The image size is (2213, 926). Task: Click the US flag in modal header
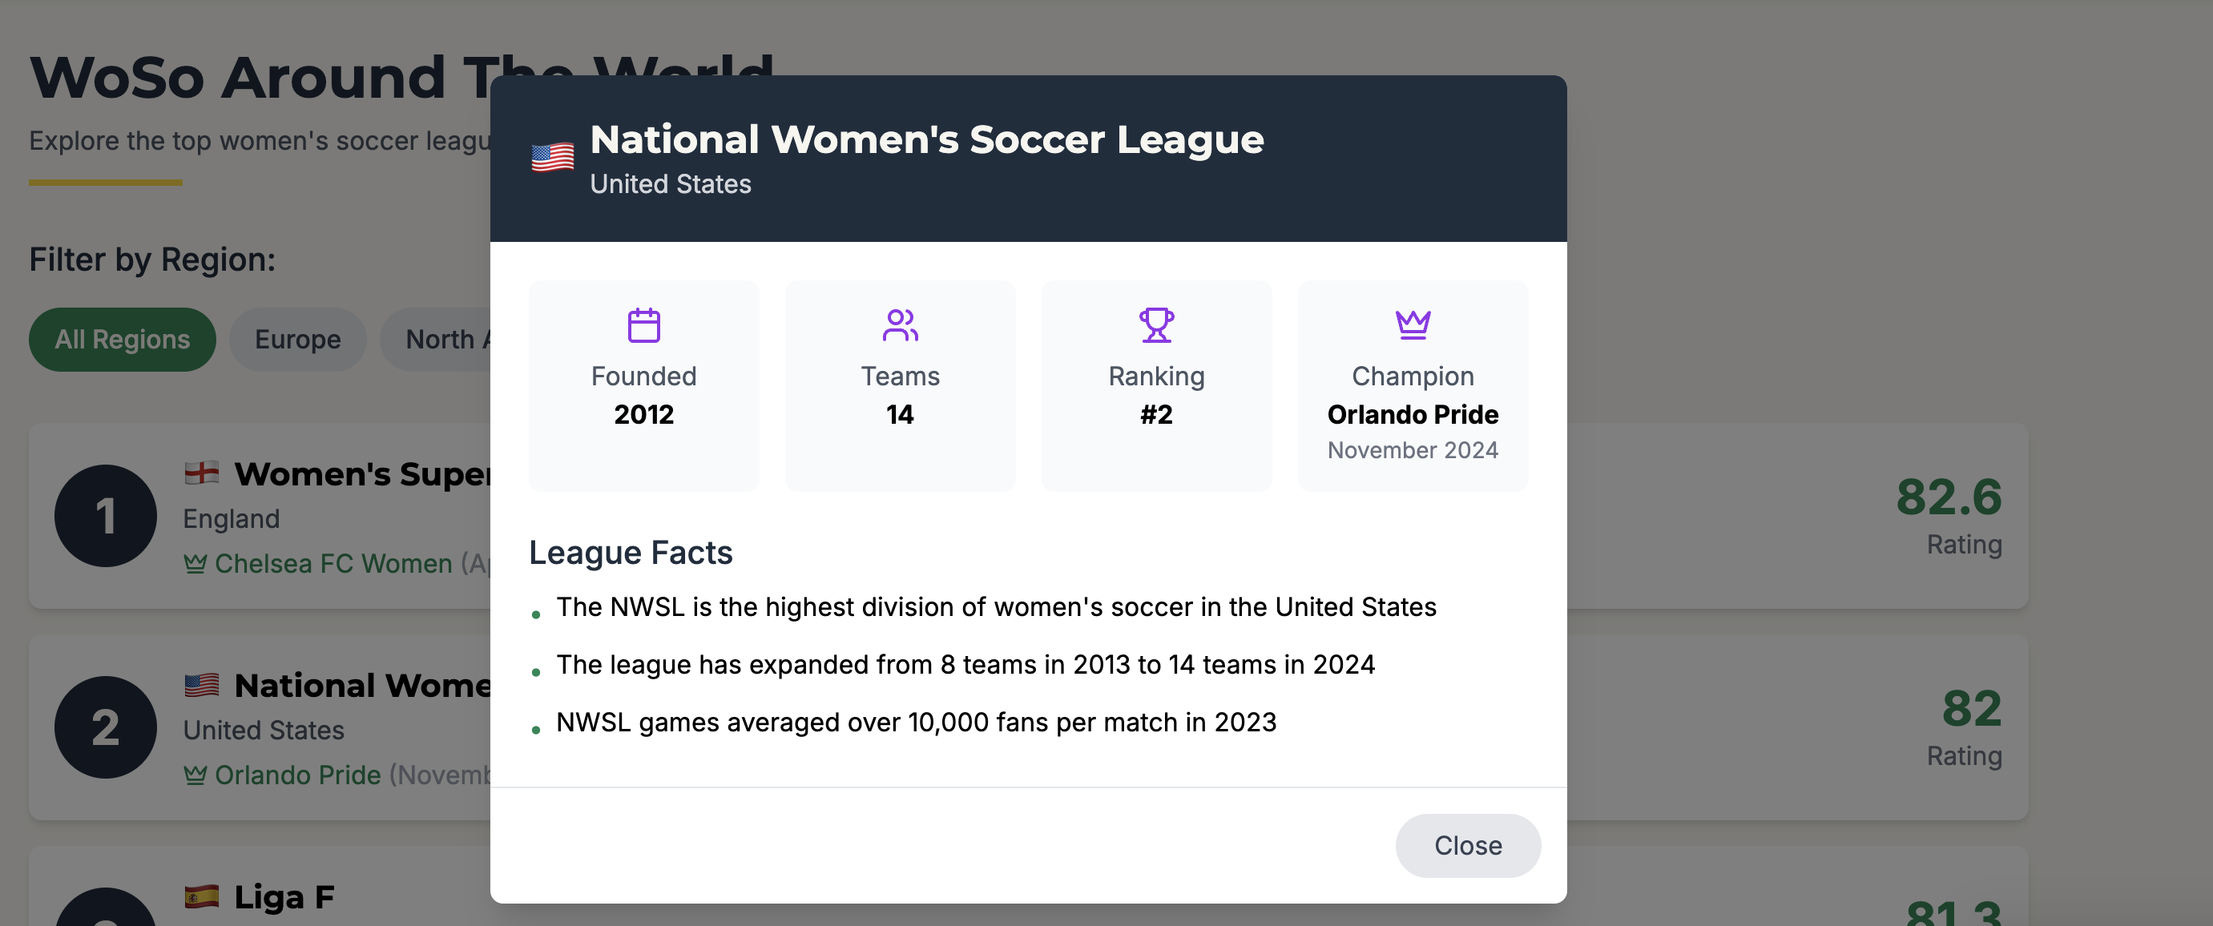(x=552, y=157)
